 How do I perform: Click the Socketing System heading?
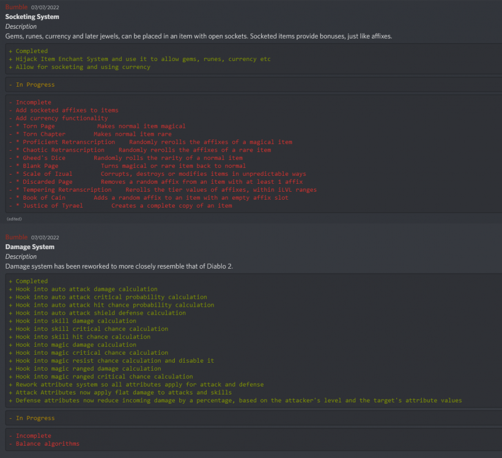(32, 16)
